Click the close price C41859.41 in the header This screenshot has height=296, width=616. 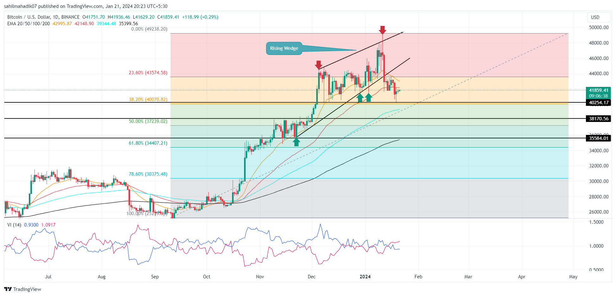pyautogui.click(x=168, y=17)
